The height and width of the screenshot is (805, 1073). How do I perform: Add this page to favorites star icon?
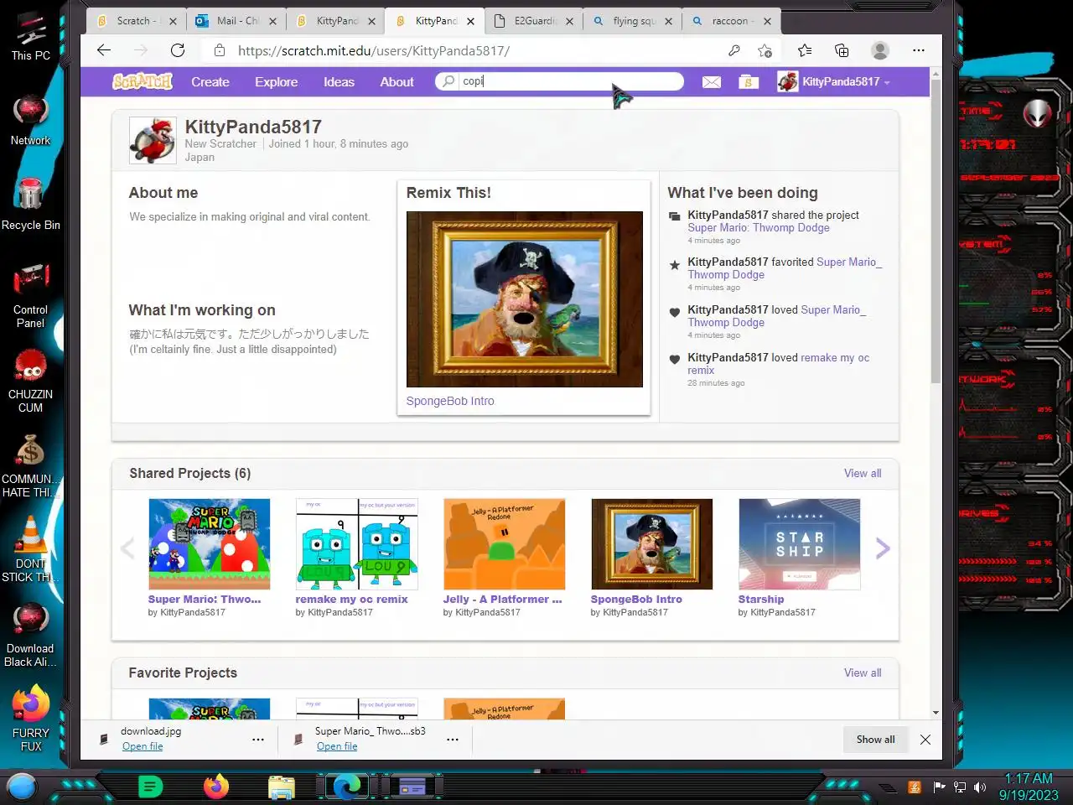pos(765,50)
